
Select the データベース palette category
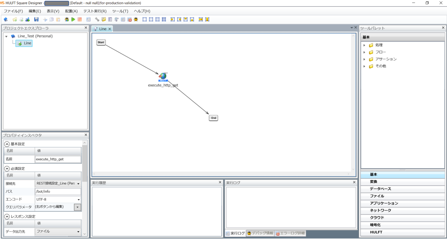(403, 189)
